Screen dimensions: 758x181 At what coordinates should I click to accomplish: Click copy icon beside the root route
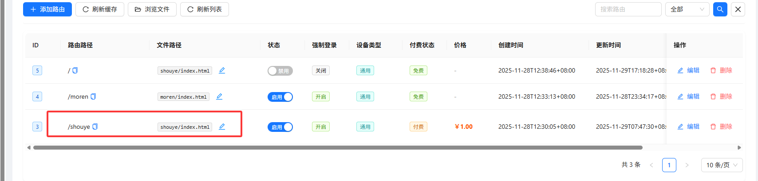pyautogui.click(x=75, y=70)
